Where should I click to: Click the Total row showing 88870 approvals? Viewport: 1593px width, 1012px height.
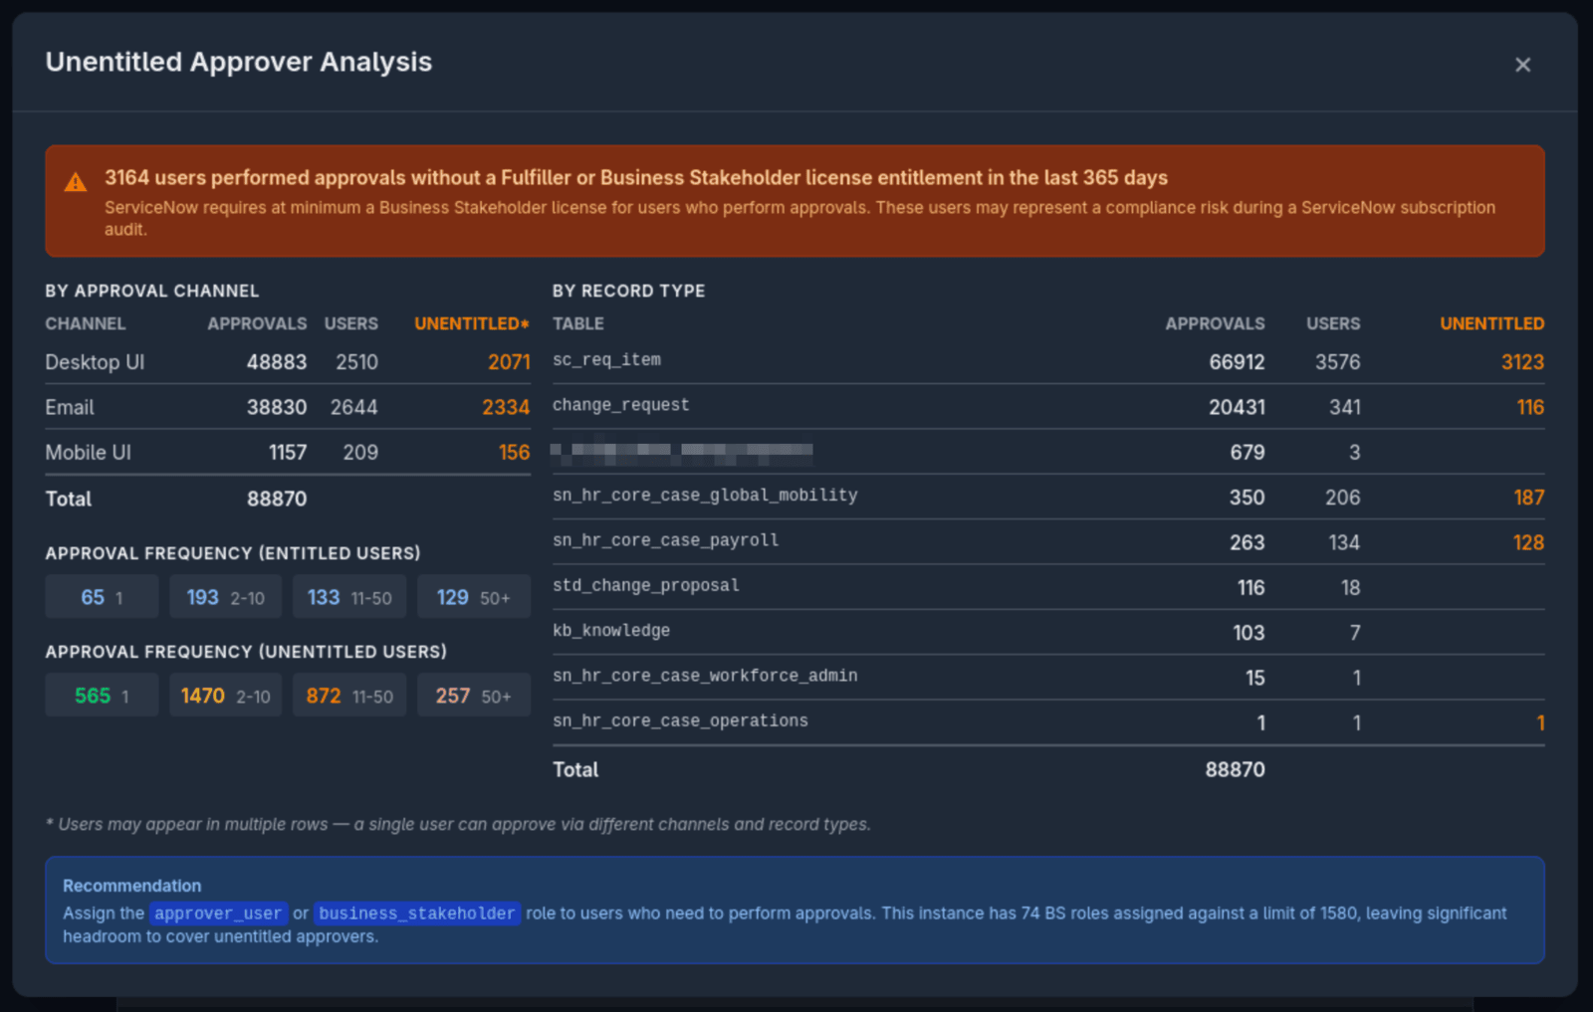click(277, 499)
